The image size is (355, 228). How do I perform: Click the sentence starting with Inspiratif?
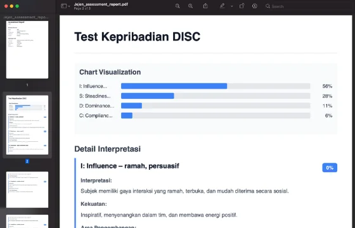(159, 215)
